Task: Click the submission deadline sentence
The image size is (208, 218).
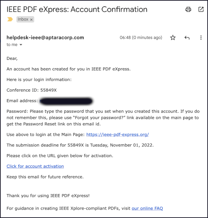Action: 79,145
